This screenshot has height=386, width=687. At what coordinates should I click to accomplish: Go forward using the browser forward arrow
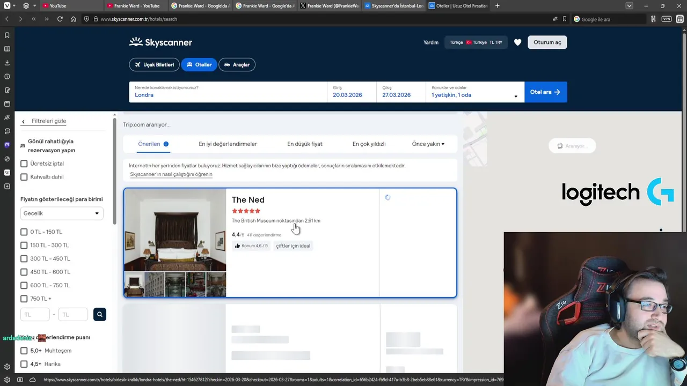tap(20, 19)
